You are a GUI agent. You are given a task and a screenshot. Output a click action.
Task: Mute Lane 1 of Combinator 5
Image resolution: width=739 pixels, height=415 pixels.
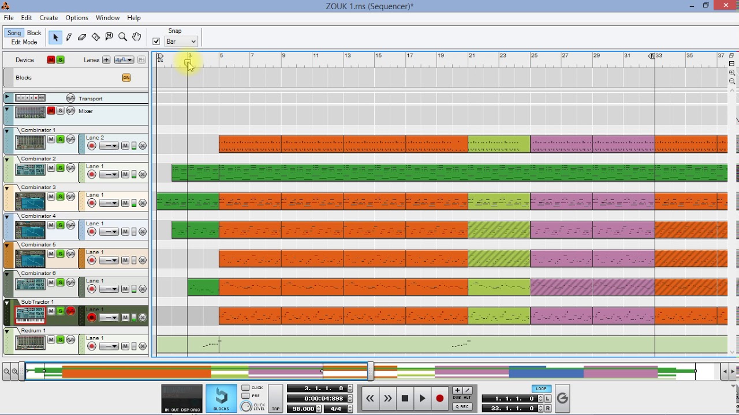(x=125, y=261)
